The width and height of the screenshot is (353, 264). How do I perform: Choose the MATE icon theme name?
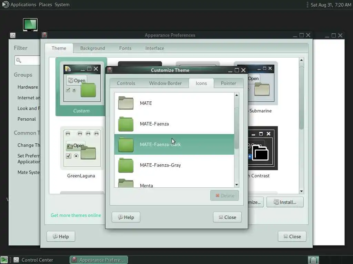[146, 103]
